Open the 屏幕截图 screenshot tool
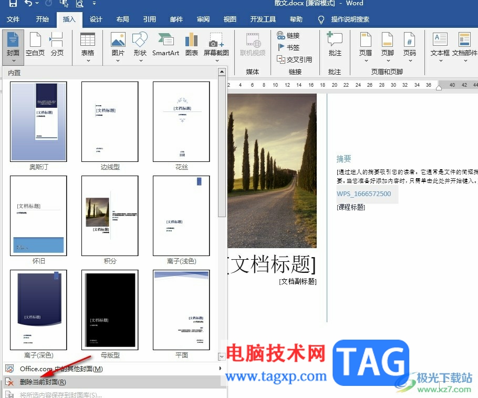The width and height of the screenshot is (478, 398). pyautogui.click(x=216, y=47)
